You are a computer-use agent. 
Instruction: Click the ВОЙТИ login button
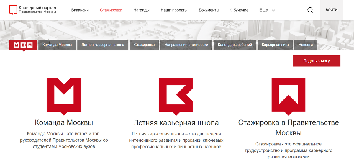click(332, 10)
